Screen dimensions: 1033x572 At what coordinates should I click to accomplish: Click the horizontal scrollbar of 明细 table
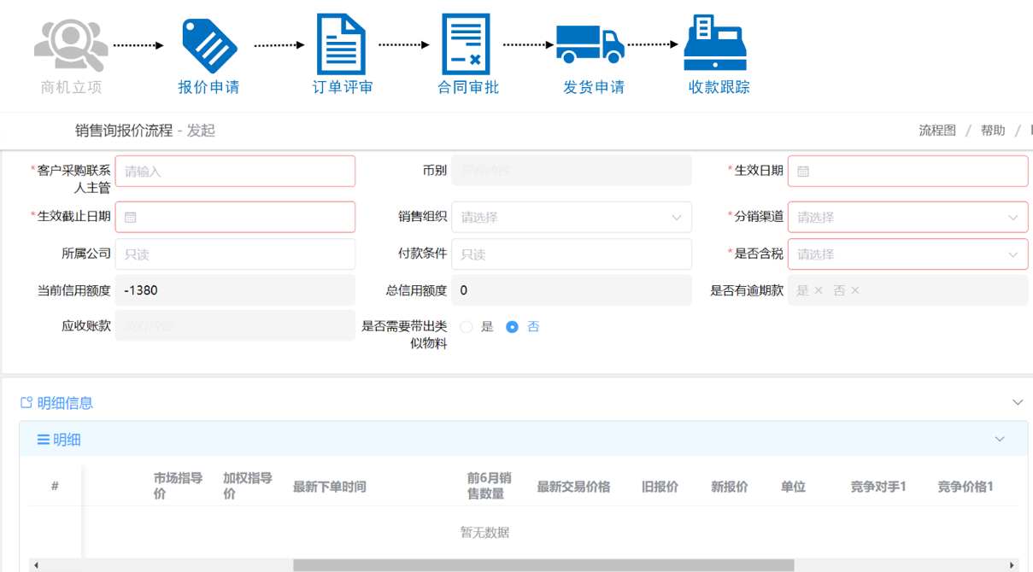[543, 565]
